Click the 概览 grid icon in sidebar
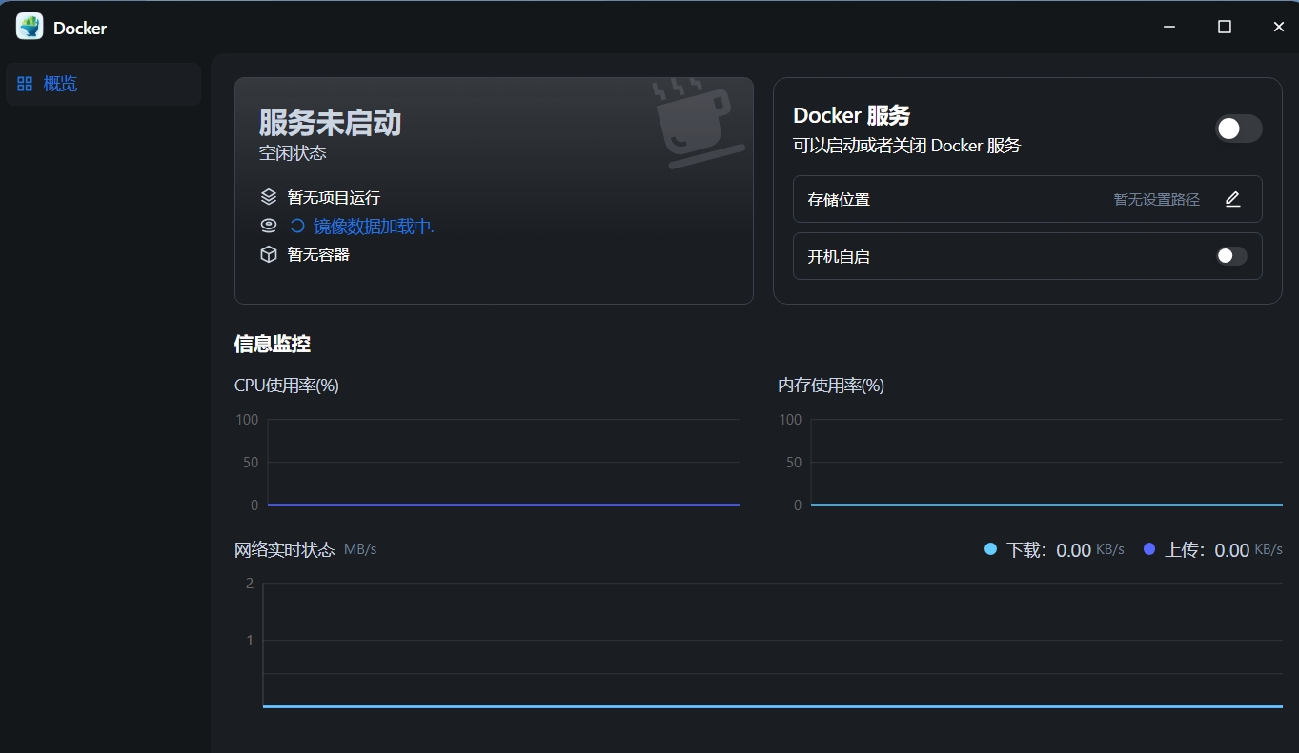 (25, 84)
